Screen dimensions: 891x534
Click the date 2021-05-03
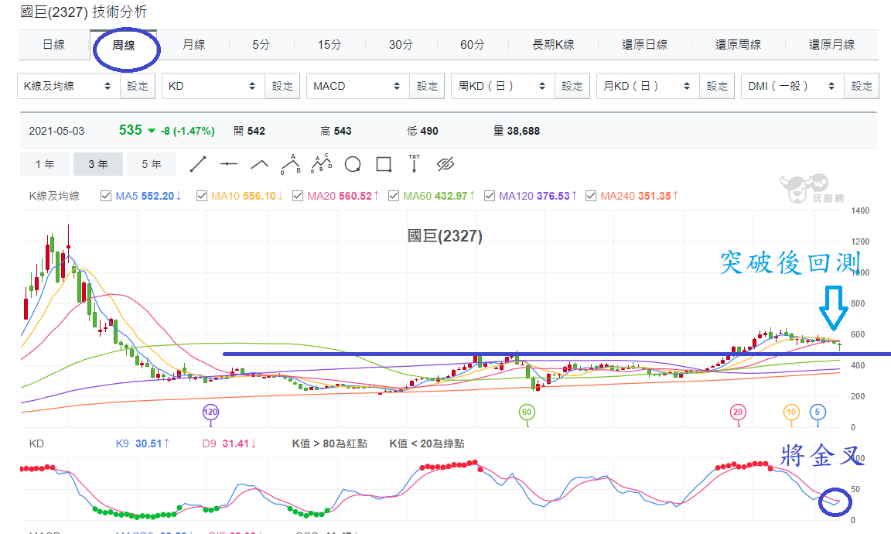(56, 132)
